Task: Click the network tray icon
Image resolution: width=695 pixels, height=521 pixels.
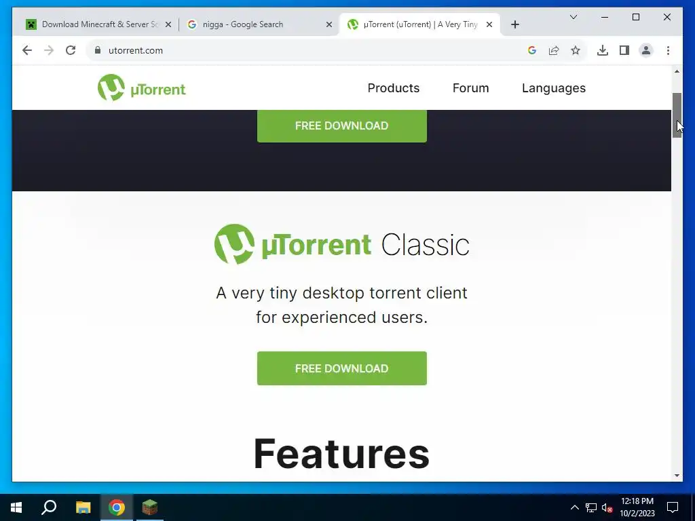Action: 591,507
